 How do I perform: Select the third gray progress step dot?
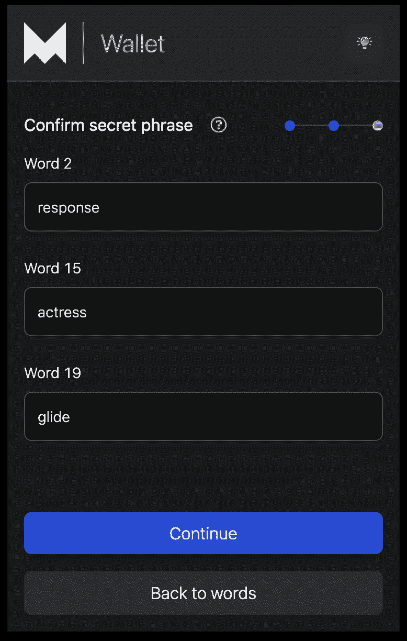[377, 126]
